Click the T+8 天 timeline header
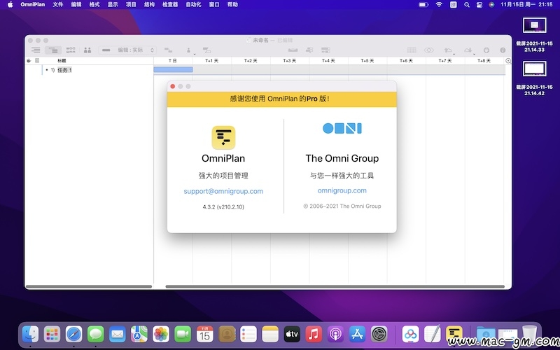 pos(484,61)
